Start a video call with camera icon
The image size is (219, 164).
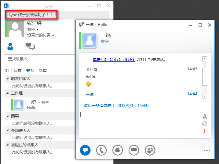point(117,150)
